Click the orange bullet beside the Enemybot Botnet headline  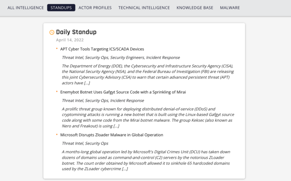[x=57, y=91]
